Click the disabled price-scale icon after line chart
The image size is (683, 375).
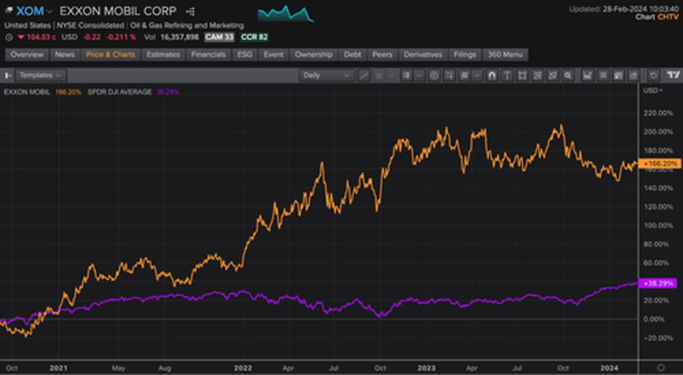click(379, 76)
